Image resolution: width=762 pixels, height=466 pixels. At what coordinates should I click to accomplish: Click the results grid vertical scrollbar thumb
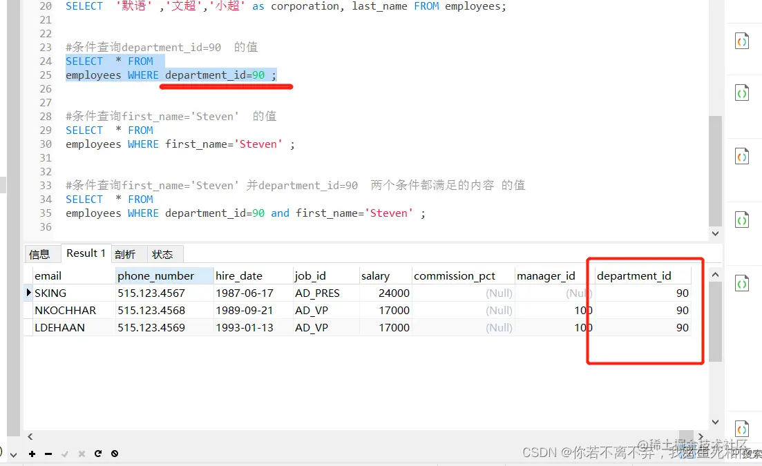tap(715, 321)
